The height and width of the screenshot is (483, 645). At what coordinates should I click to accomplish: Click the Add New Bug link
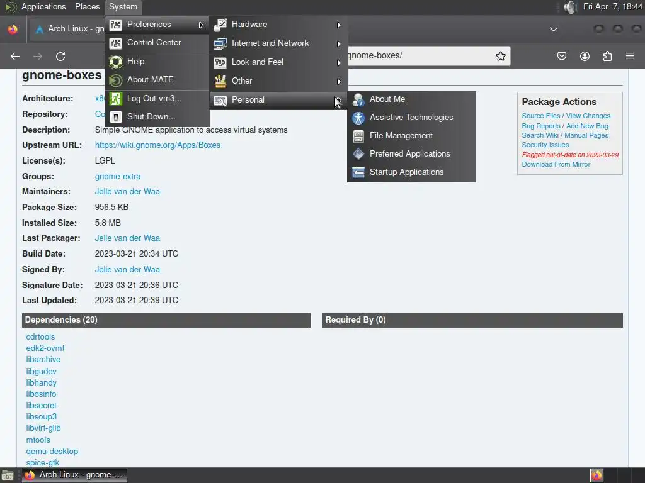coord(587,126)
